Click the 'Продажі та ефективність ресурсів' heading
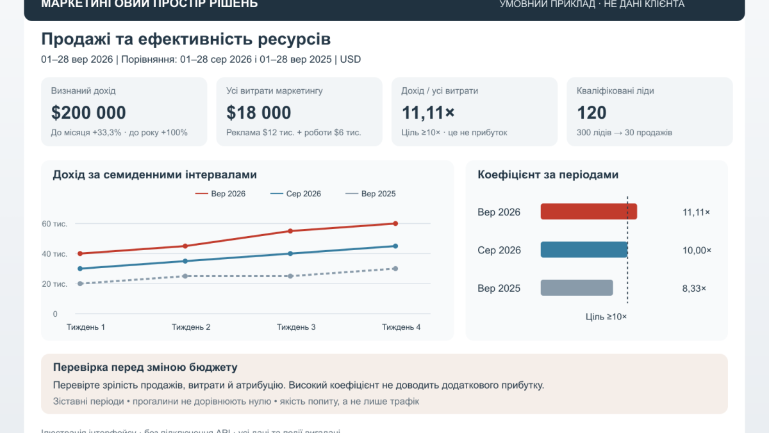This screenshot has width=769, height=433. [186, 39]
